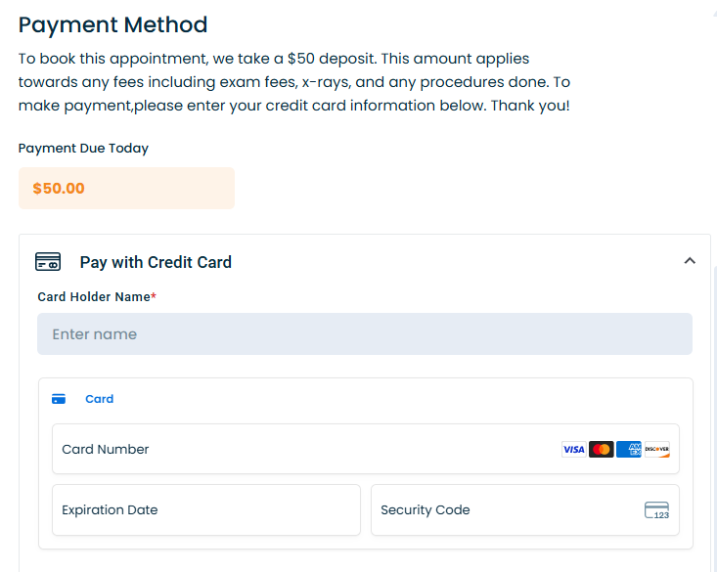
Task: Click the $50.00 payment amount box
Action: click(x=126, y=189)
